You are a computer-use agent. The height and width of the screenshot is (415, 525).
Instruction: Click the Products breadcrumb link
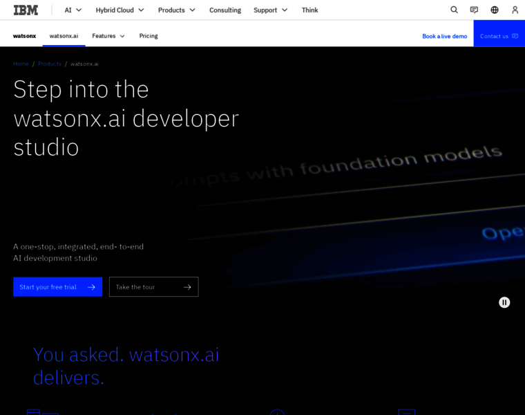click(50, 64)
